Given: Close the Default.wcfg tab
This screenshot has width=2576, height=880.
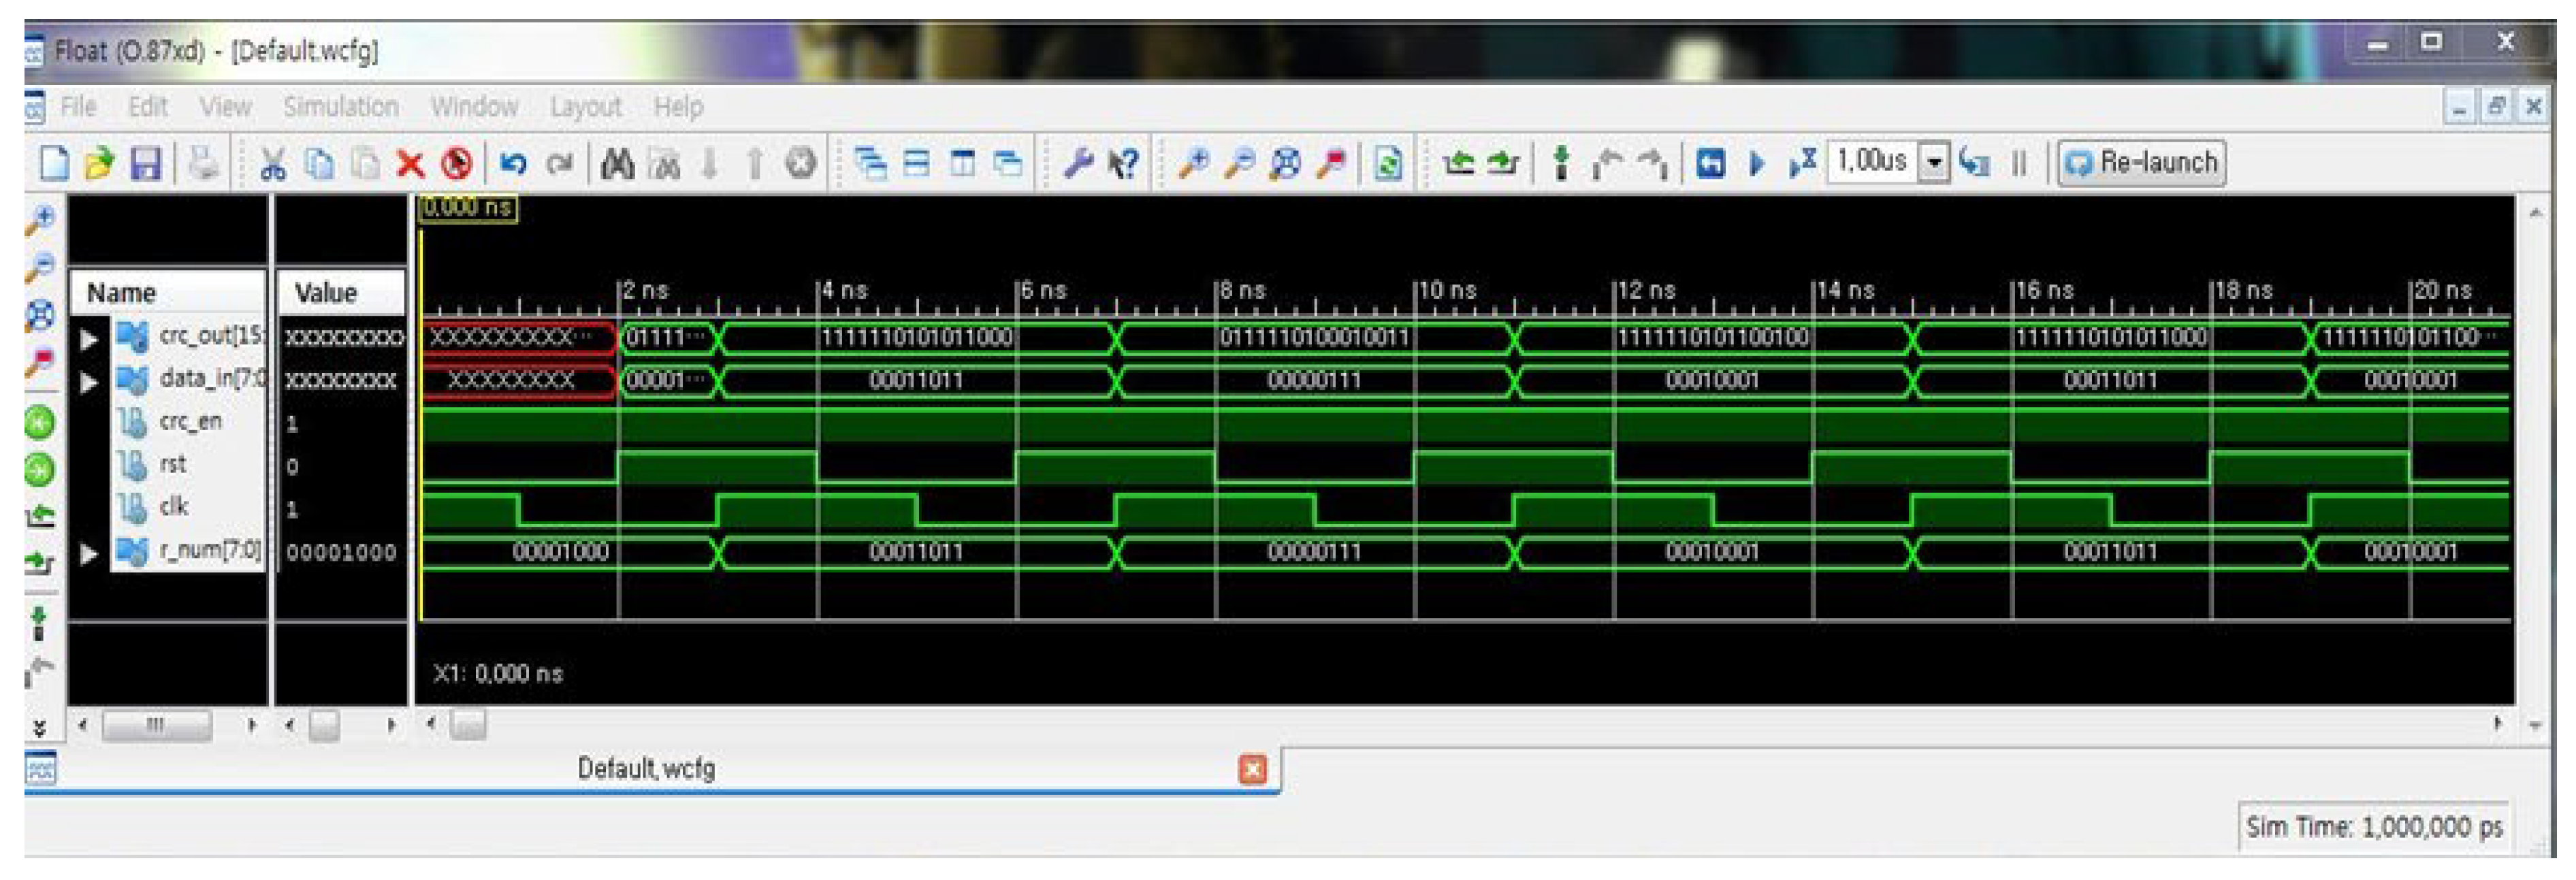Looking at the screenshot, I should [1252, 768].
